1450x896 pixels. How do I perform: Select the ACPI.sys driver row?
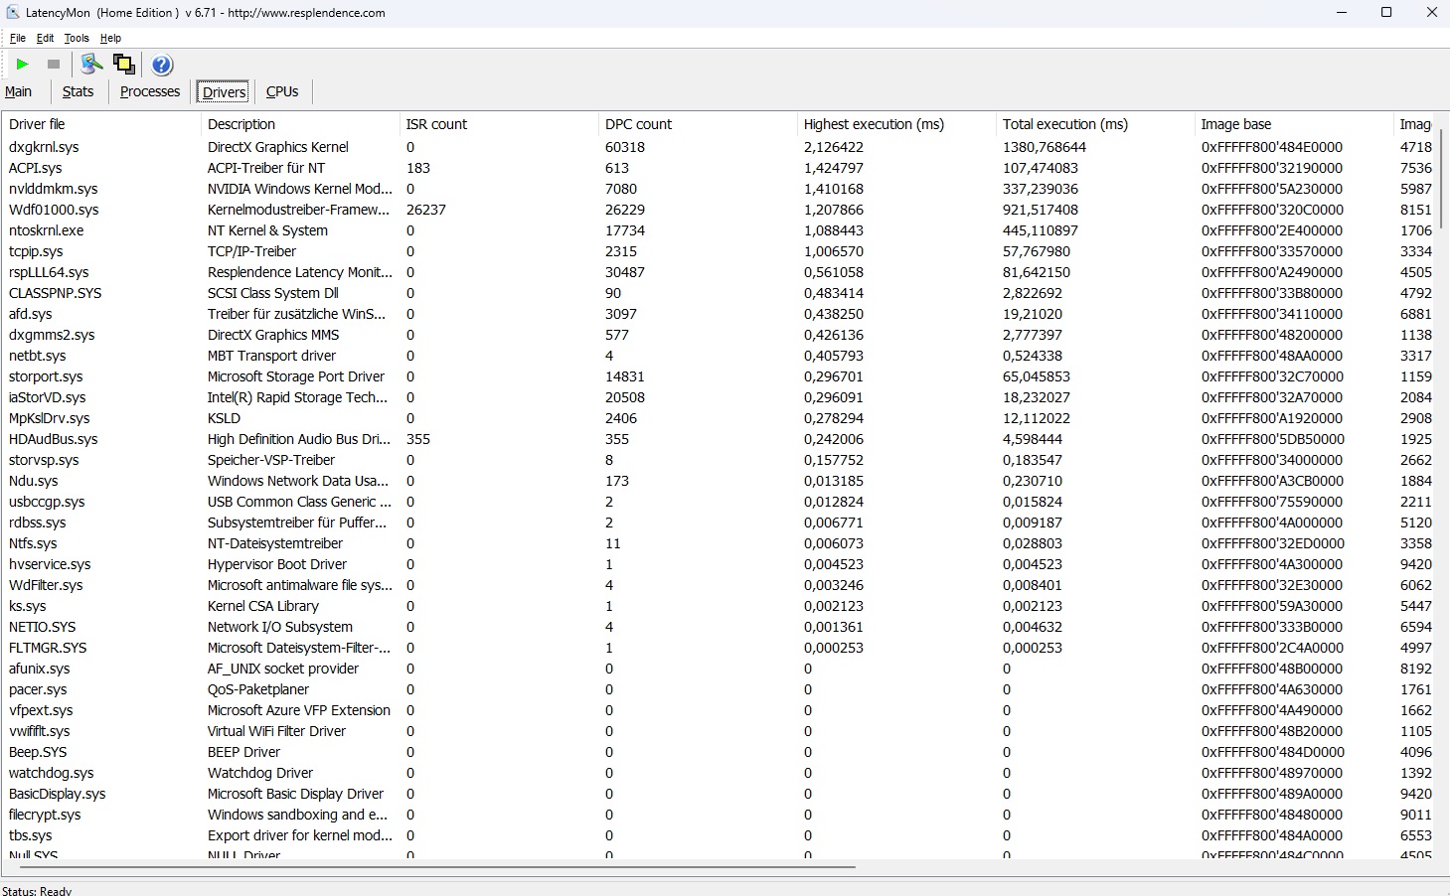click(720, 168)
